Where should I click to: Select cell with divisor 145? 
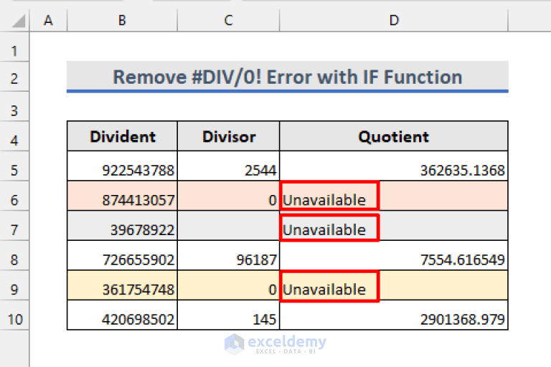[228, 315]
